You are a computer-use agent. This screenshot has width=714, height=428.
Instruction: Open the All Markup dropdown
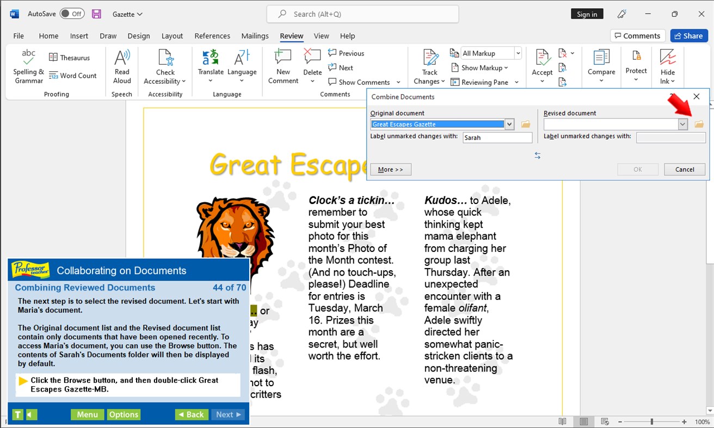pyautogui.click(x=518, y=53)
